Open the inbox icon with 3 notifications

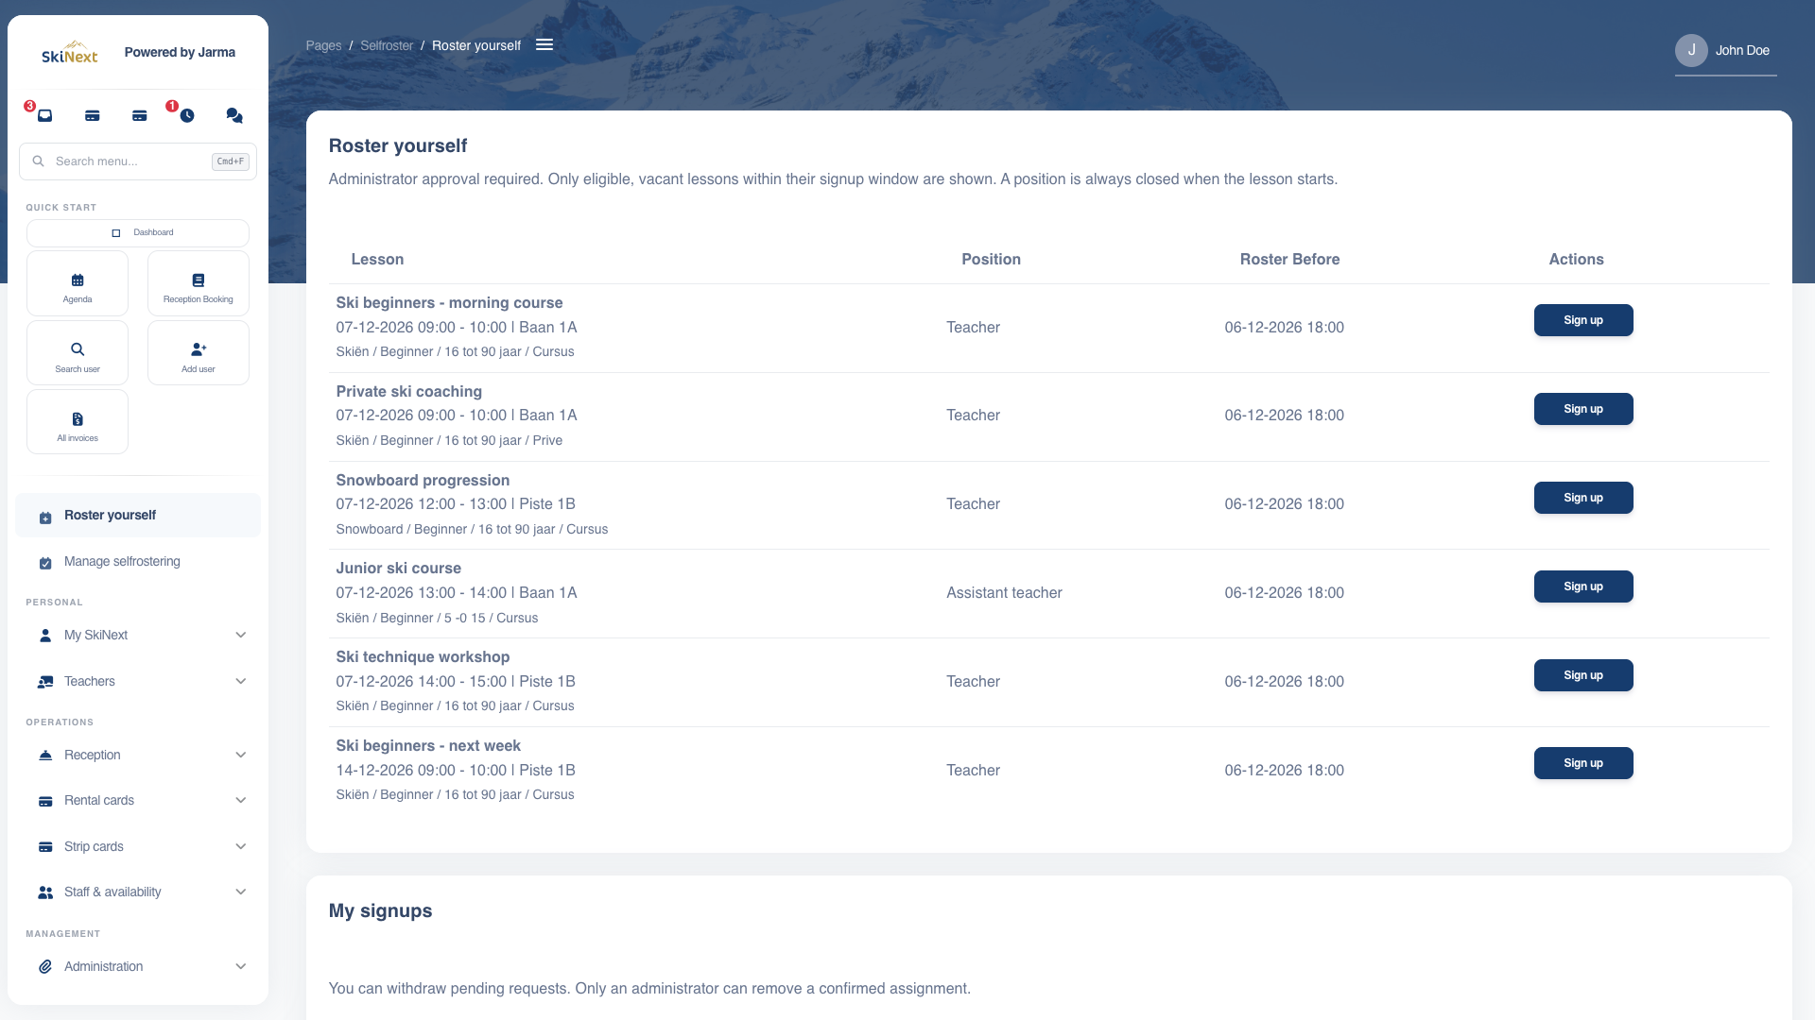(44, 115)
